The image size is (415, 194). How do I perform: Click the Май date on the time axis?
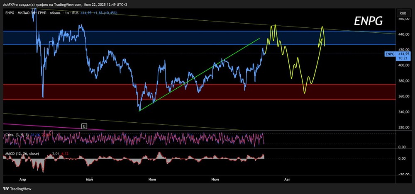(x=90, y=179)
